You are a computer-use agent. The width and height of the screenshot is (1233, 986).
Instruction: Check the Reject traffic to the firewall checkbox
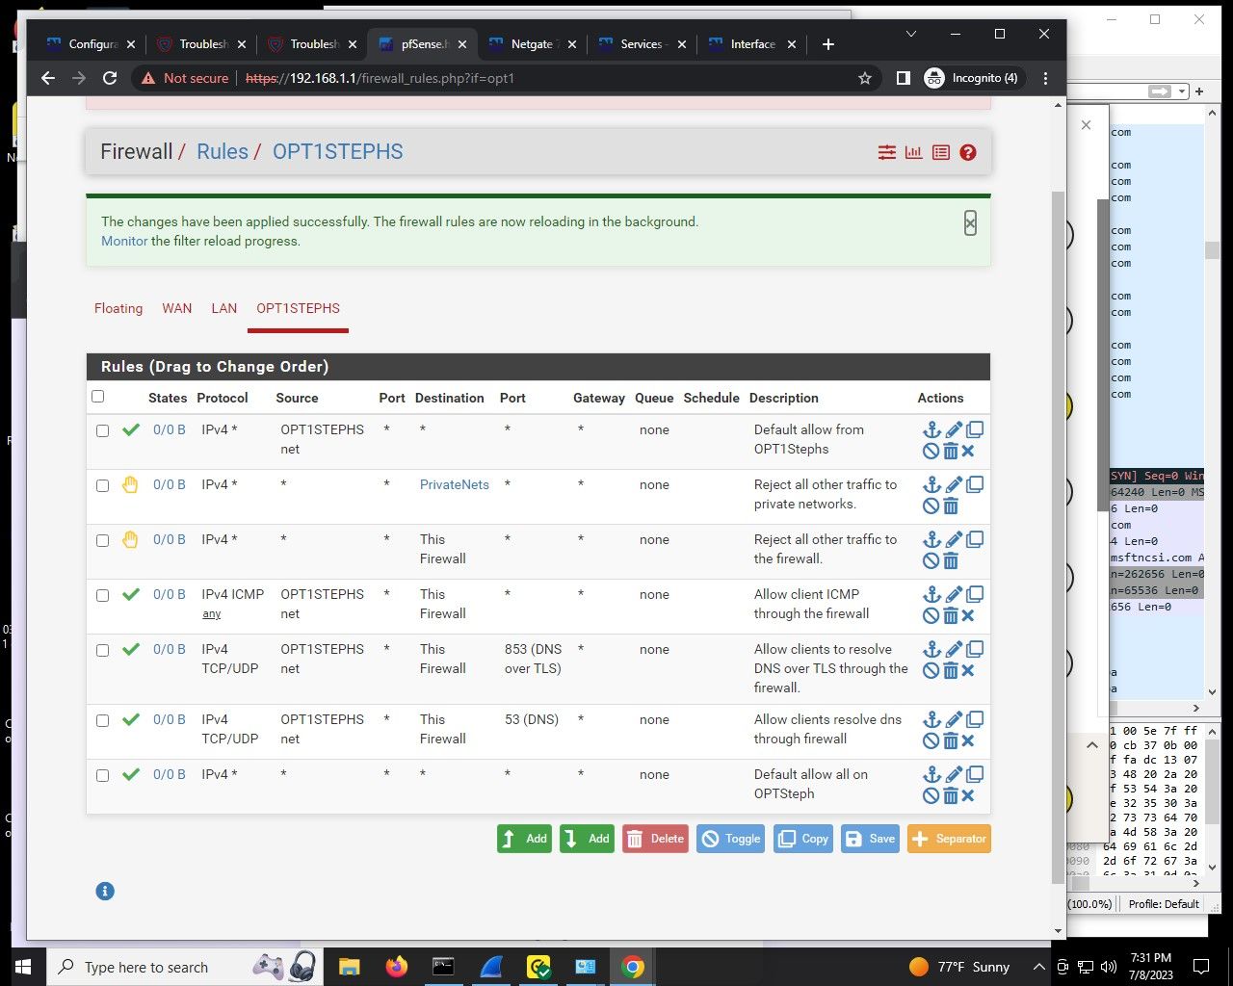[x=103, y=540]
